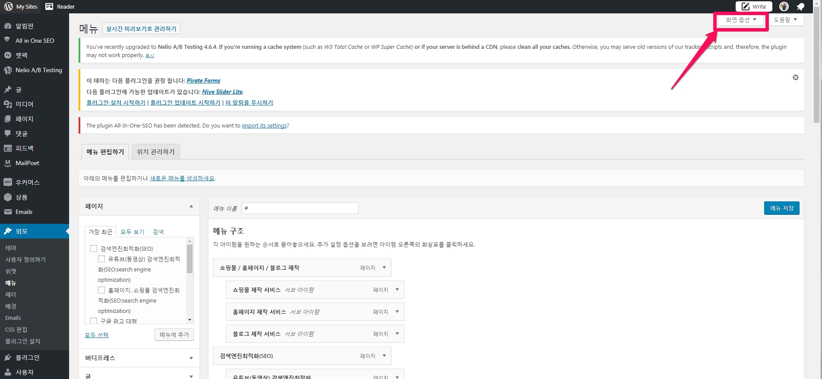Dismiss the plugin recommendation notice
Image resolution: width=822 pixels, height=379 pixels.
796,77
